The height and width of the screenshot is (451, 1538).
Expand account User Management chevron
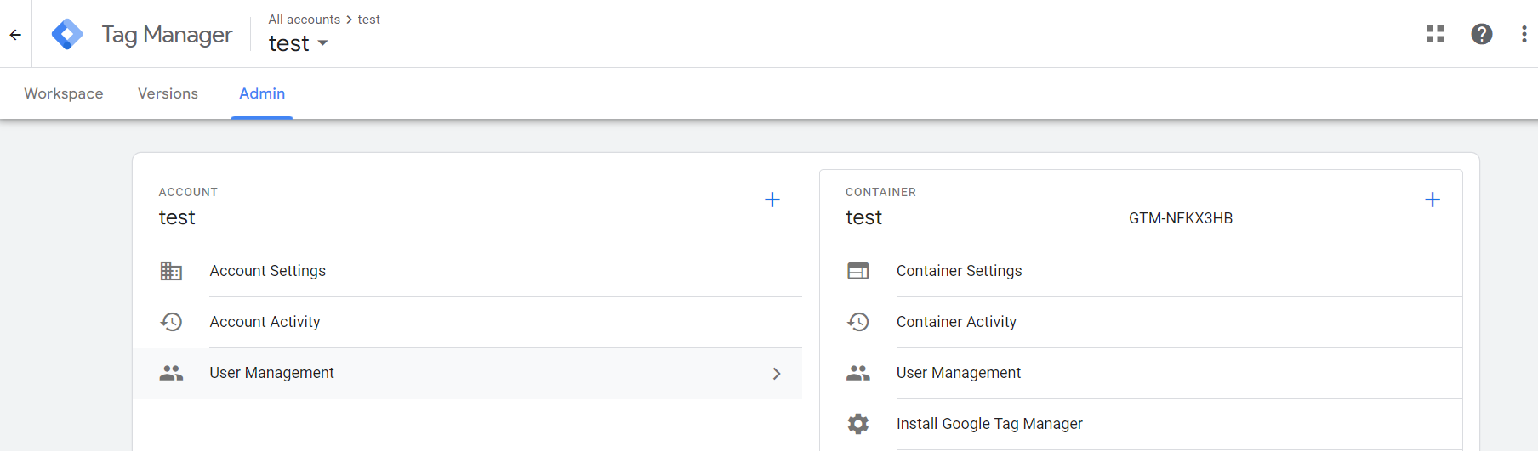[x=777, y=374]
